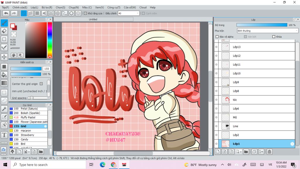This screenshot has width=300, height=169.
Task: Open the Chỉnh sửa(E) menu
Action: point(20,7)
